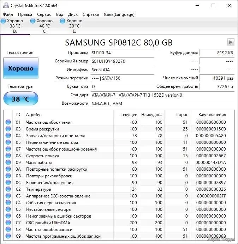Click the CrystalDiskInfo title bar icon

coord(6,5)
